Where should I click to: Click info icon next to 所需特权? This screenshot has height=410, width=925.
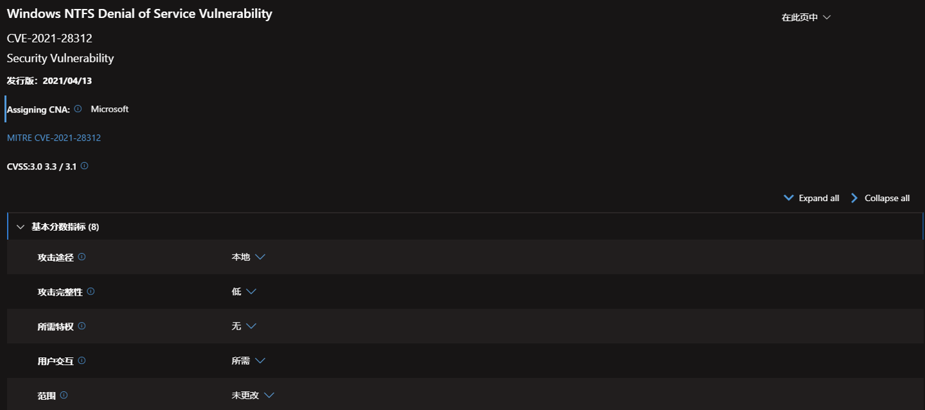pos(82,326)
